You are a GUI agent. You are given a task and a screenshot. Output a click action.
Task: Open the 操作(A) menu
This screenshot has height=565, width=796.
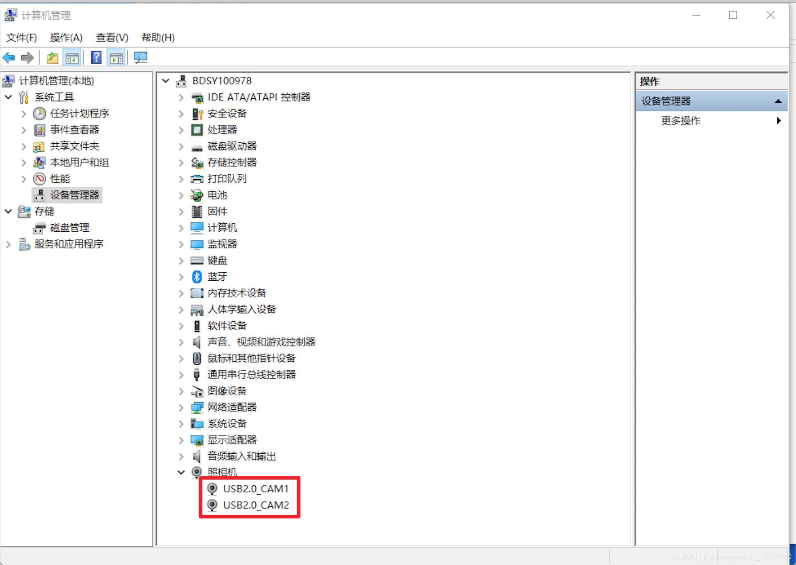[x=66, y=37]
